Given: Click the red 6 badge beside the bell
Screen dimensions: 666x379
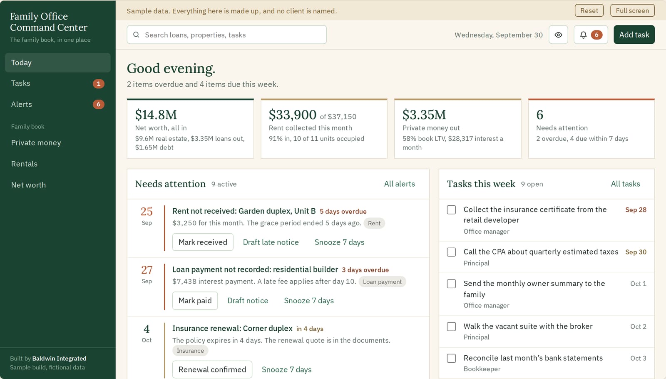Looking at the screenshot, I should pyautogui.click(x=596, y=35).
